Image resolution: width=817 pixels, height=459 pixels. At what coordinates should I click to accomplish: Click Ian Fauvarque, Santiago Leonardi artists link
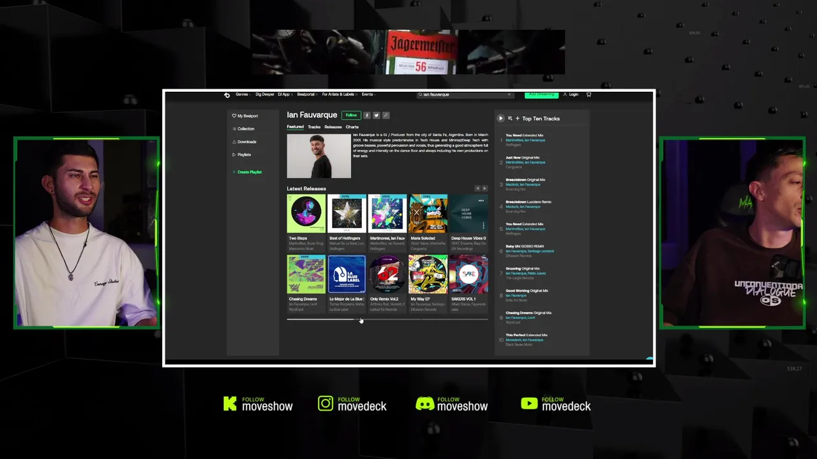point(530,251)
